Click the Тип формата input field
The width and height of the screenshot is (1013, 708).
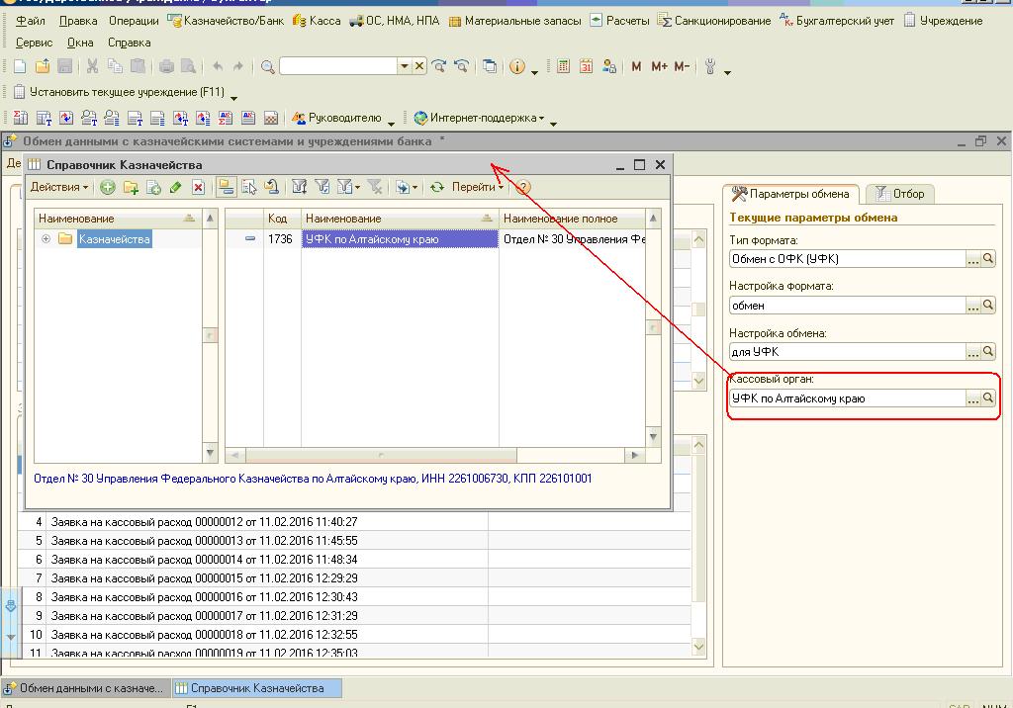pyautogui.click(x=846, y=259)
